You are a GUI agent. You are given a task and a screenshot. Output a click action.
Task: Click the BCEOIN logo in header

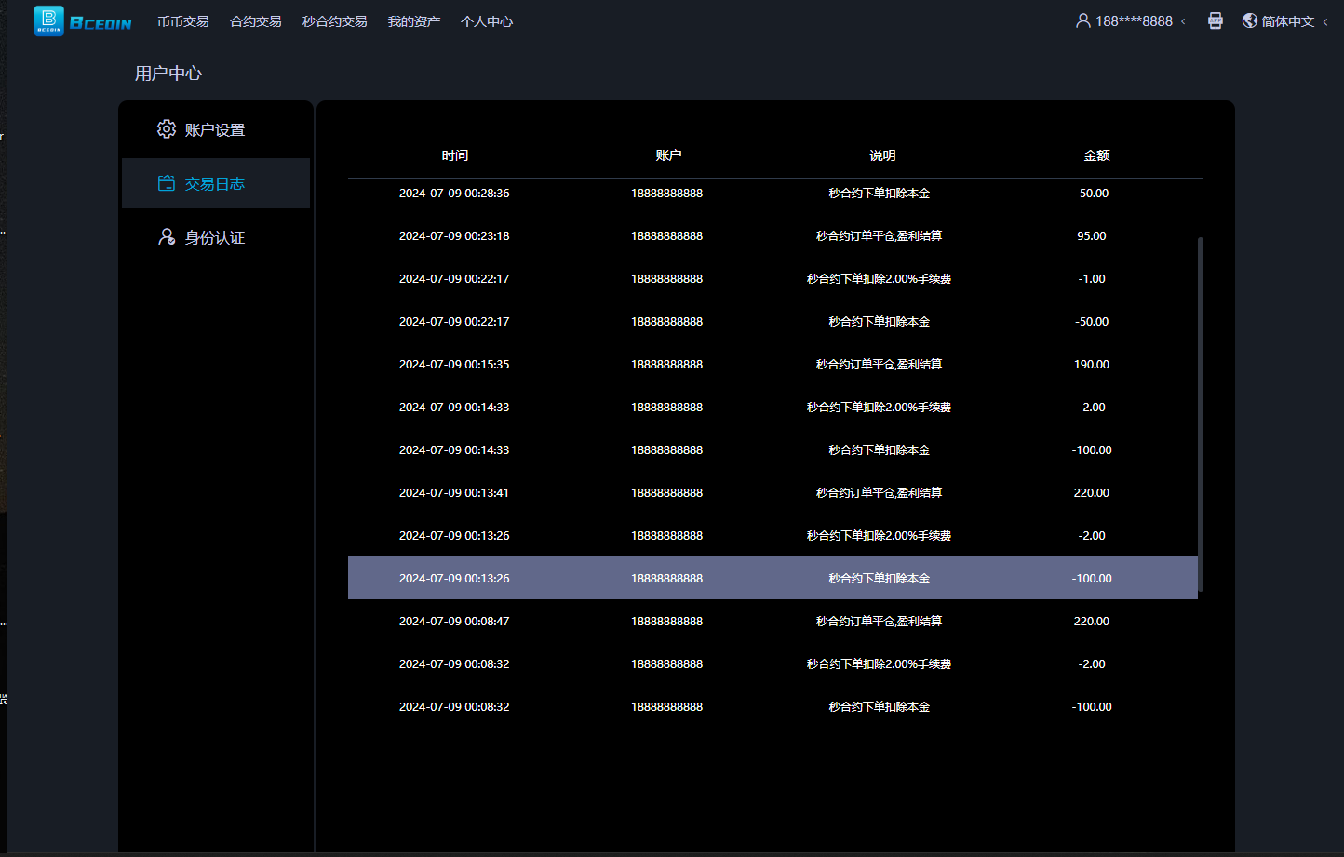[82, 21]
